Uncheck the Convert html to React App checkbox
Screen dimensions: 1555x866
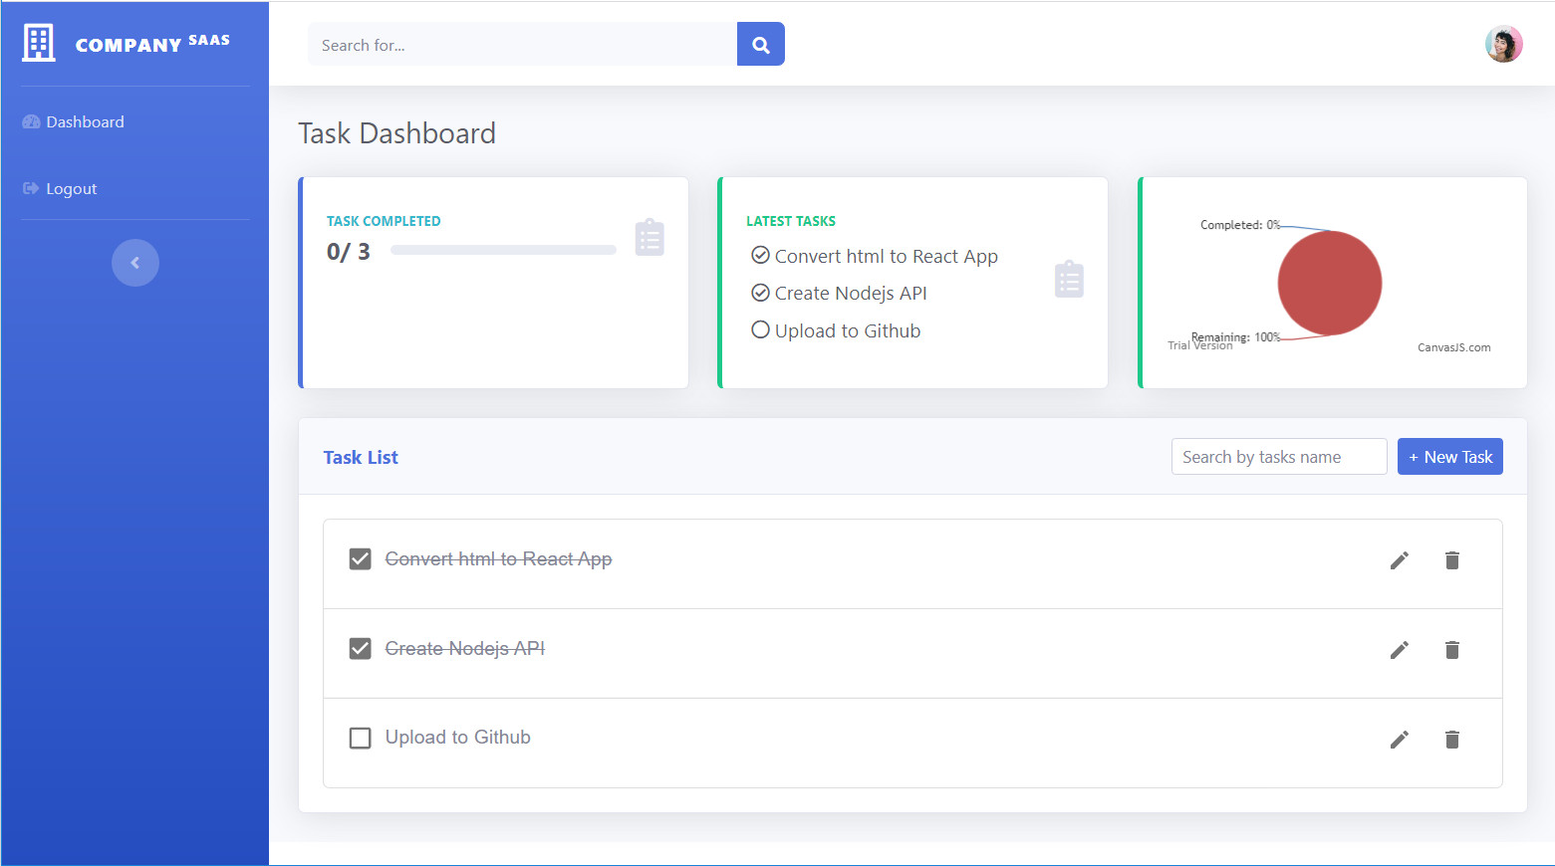pyautogui.click(x=360, y=558)
